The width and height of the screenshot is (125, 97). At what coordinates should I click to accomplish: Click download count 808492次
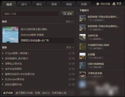[x=96, y=39]
